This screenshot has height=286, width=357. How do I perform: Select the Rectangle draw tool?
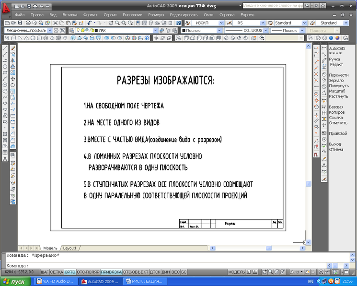coord(5,73)
